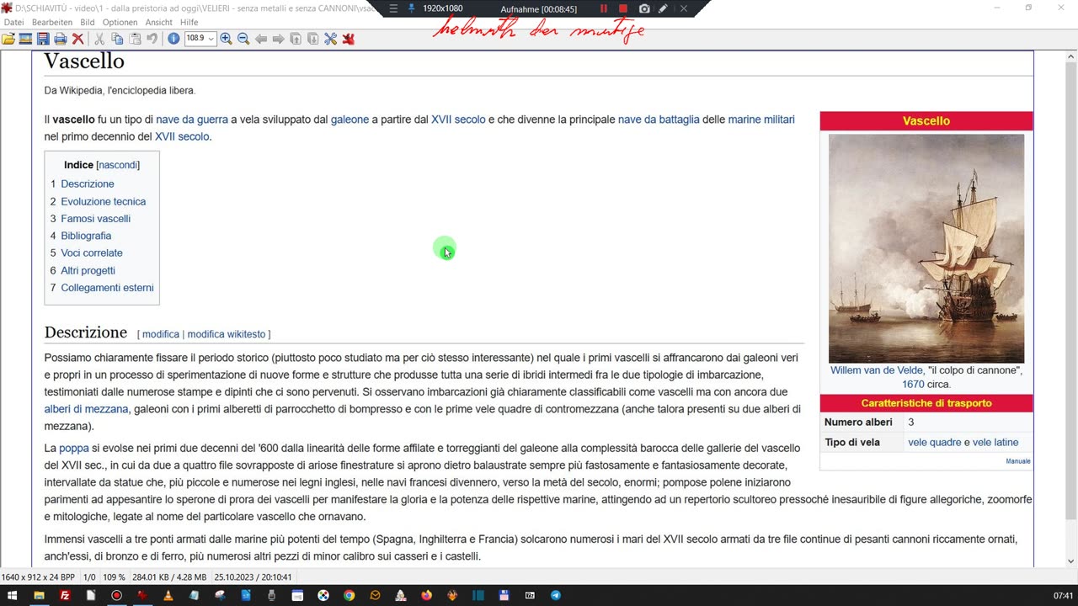The image size is (1078, 606).
Task: Click 'Bibliografia' in the Indice
Action: click(86, 236)
